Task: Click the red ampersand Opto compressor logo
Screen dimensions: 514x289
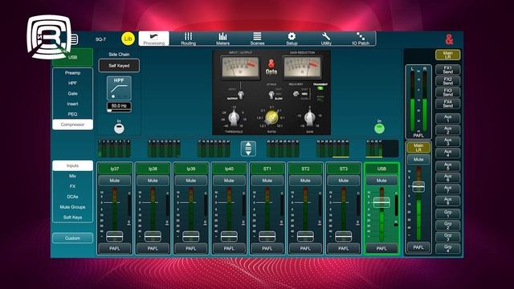Action: click(x=271, y=67)
